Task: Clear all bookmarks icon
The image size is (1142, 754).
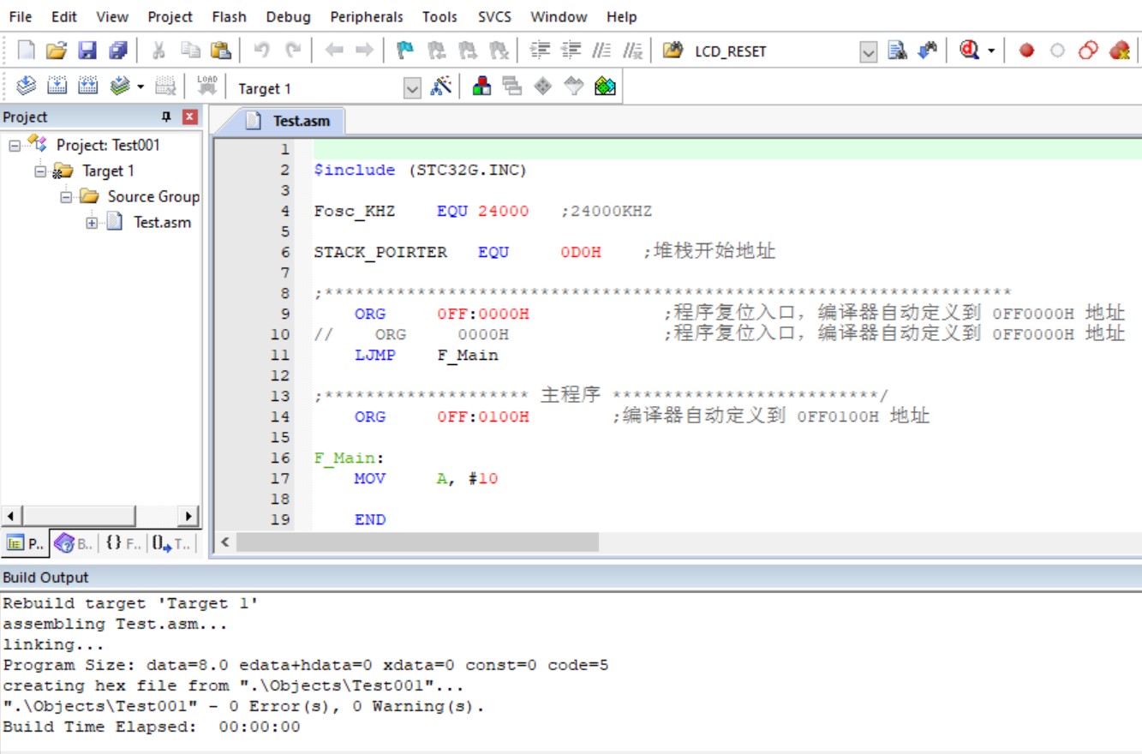Action: tap(498, 51)
